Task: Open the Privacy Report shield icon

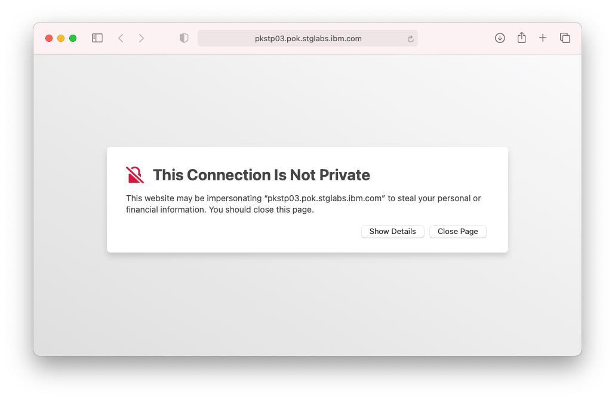Action: [x=184, y=38]
